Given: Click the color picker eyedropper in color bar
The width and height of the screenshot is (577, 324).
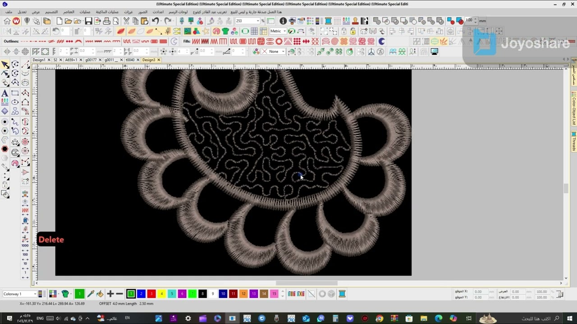Looking at the screenshot, I should pyautogui.click(x=90, y=294).
